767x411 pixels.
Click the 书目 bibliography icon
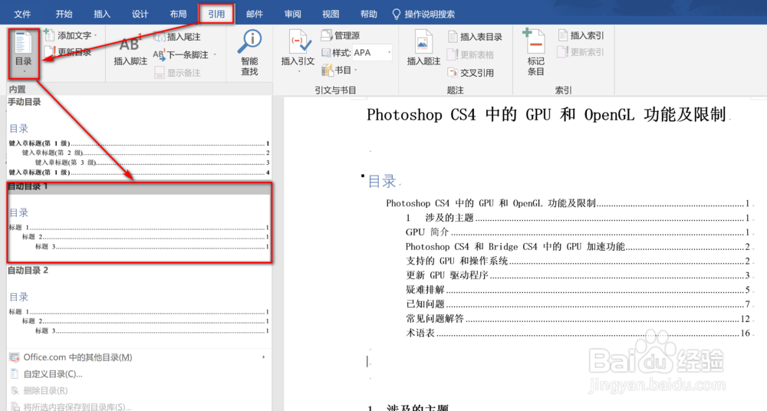pyautogui.click(x=328, y=71)
